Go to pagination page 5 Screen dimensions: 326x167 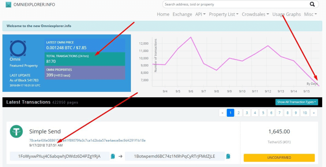pos(263,113)
